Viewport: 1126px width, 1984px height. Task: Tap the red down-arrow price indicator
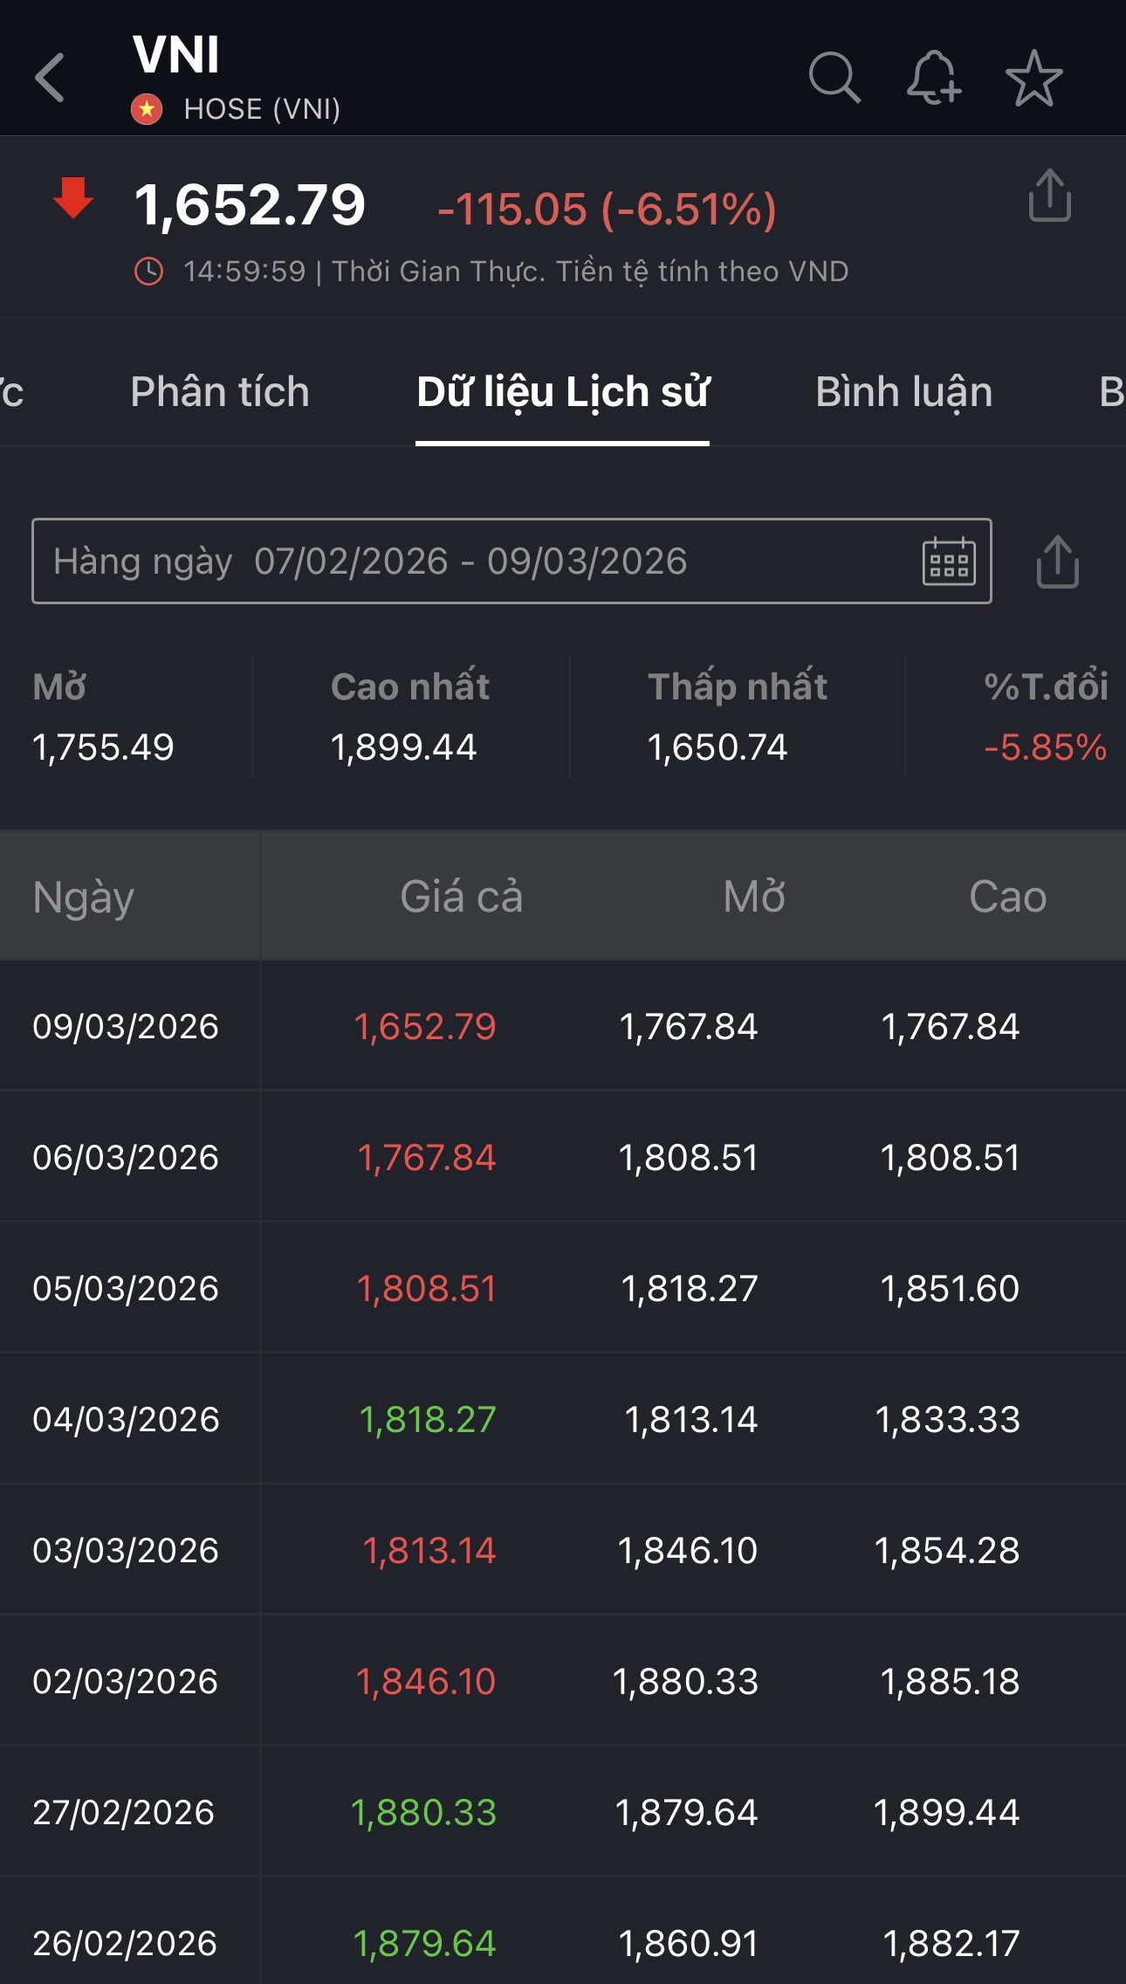73,198
